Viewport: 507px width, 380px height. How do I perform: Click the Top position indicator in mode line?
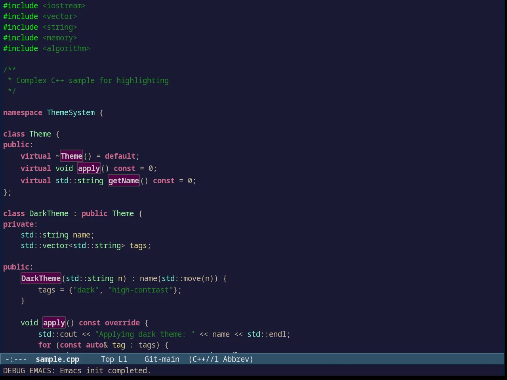pyautogui.click(x=107, y=359)
